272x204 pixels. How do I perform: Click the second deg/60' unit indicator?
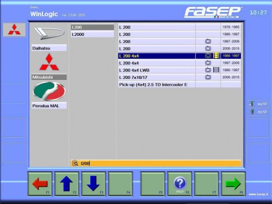click(258, 112)
